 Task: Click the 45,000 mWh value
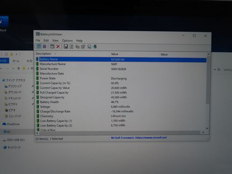[119, 97]
